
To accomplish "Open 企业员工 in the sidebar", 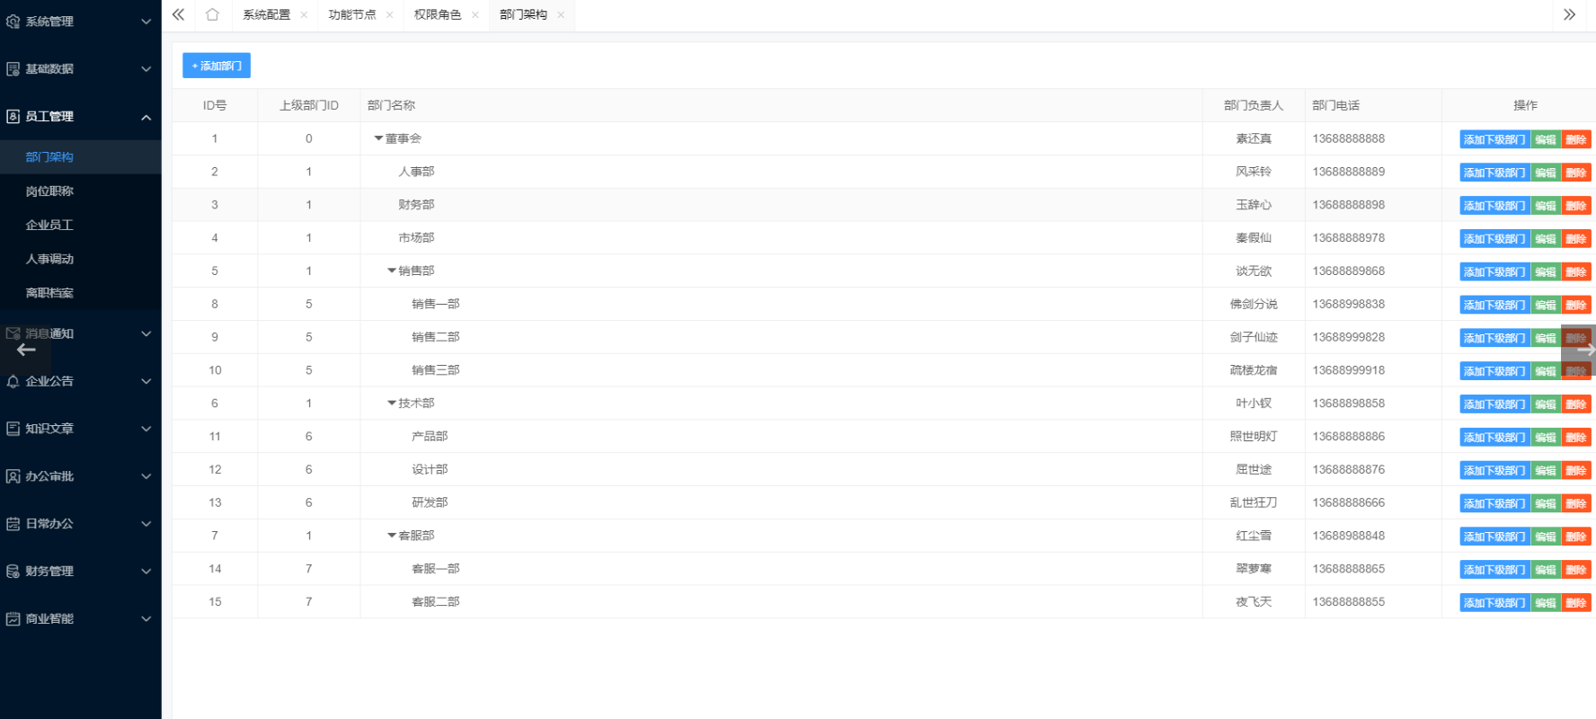I will (x=49, y=226).
